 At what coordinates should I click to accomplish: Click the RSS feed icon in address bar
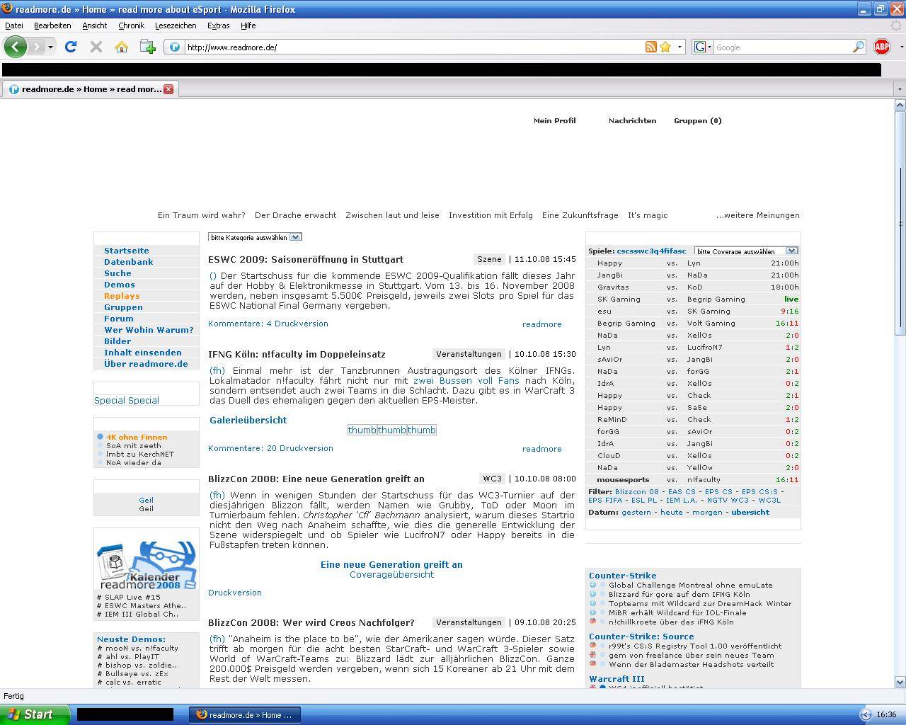650,47
